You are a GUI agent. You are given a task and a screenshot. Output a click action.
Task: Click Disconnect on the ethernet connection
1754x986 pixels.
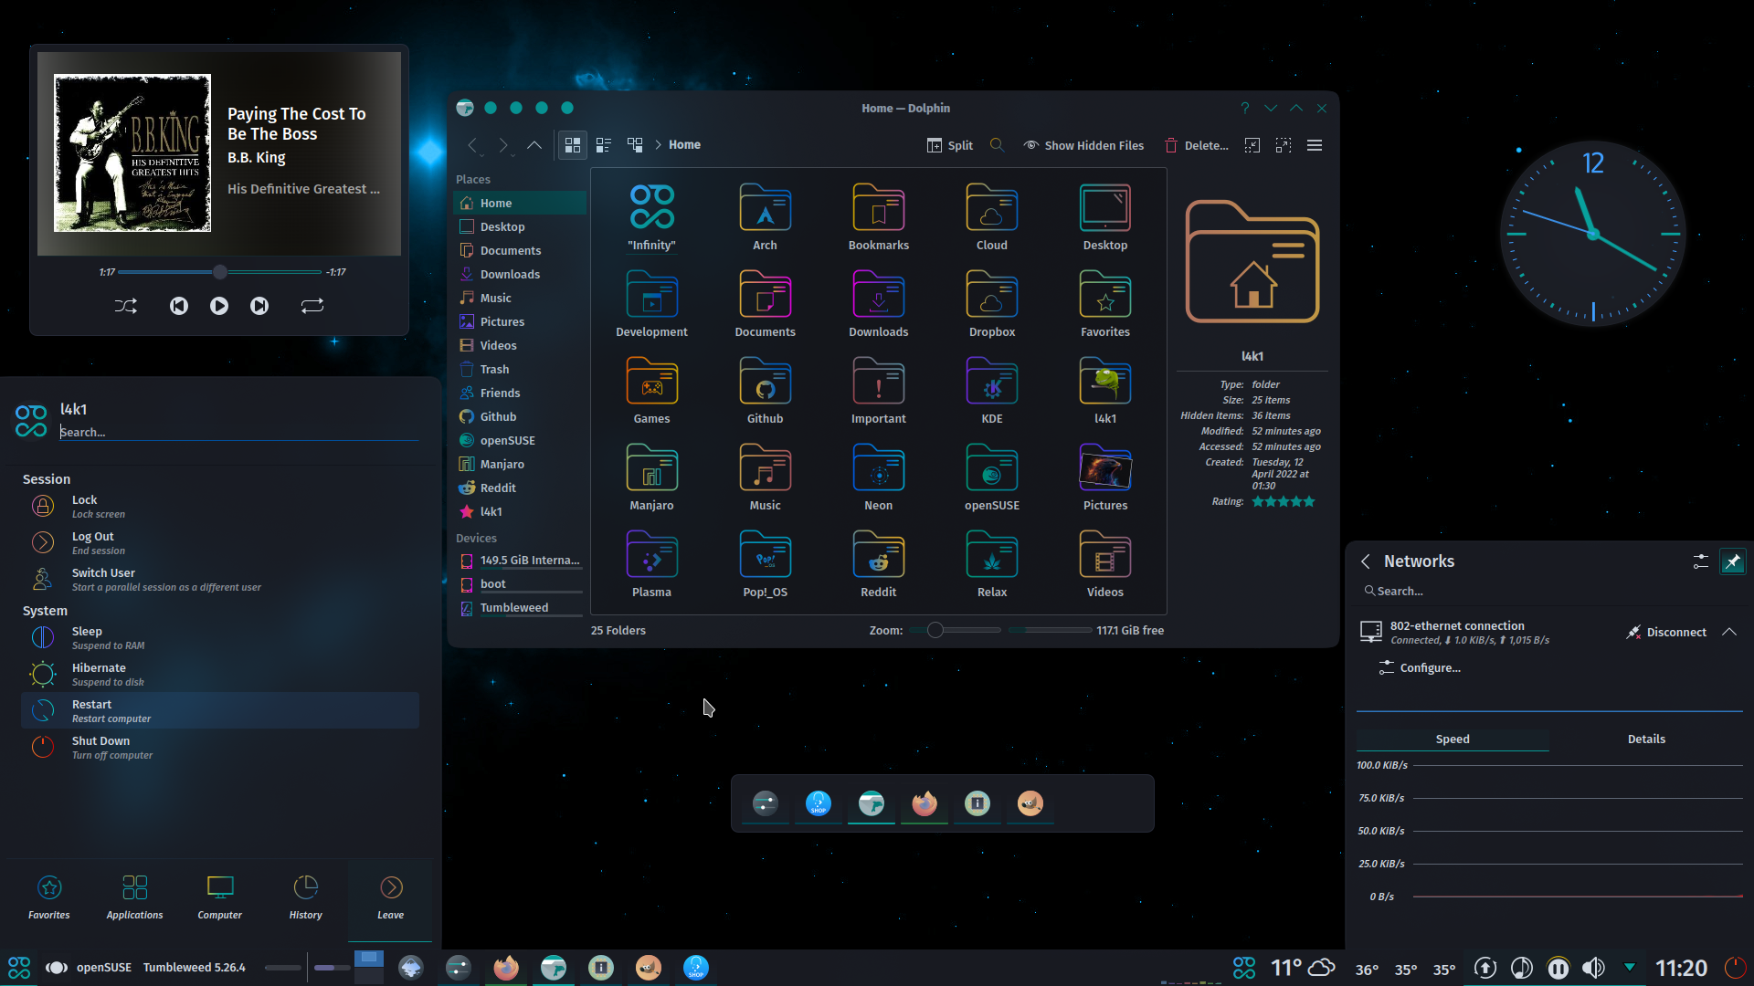coord(1676,631)
